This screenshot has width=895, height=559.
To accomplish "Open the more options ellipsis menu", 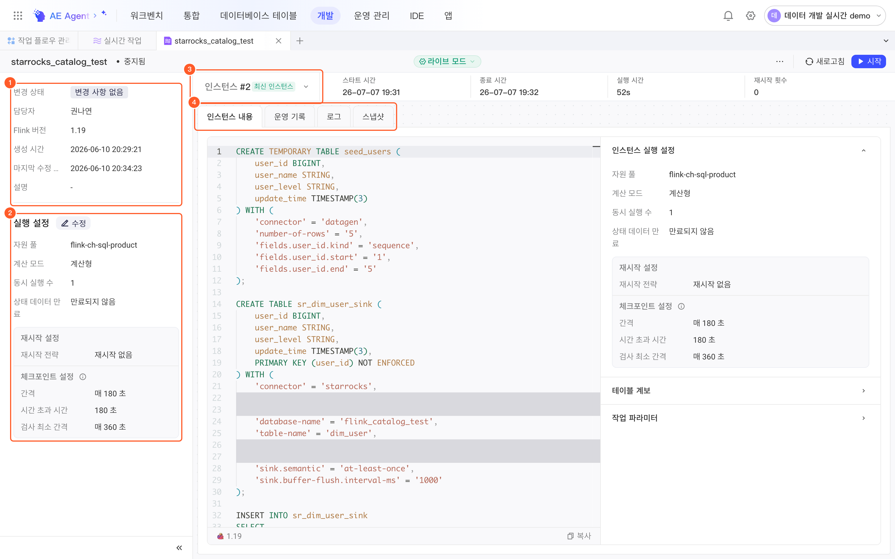I will [779, 61].
